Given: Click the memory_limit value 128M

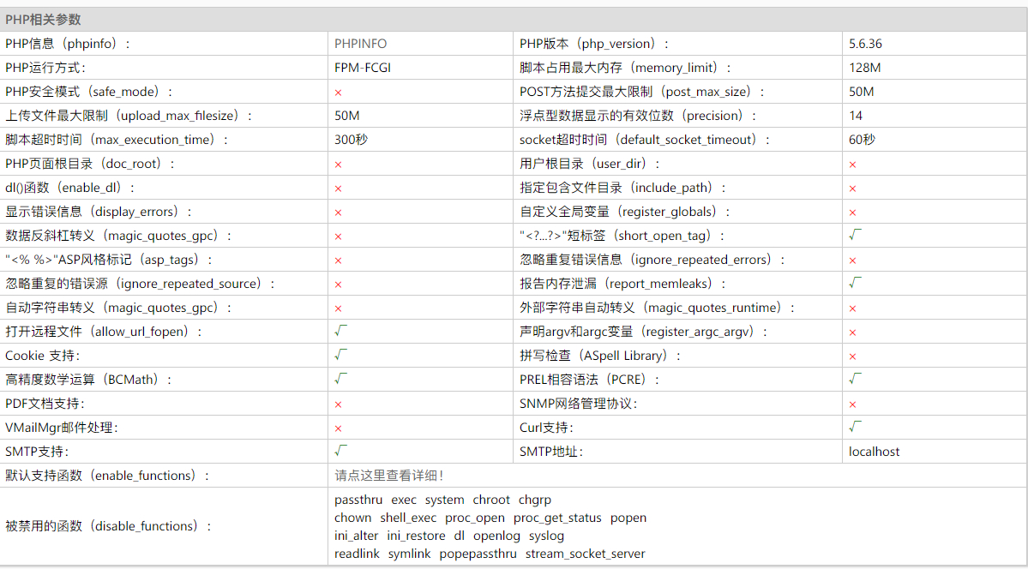Looking at the screenshot, I should click(864, 68).
